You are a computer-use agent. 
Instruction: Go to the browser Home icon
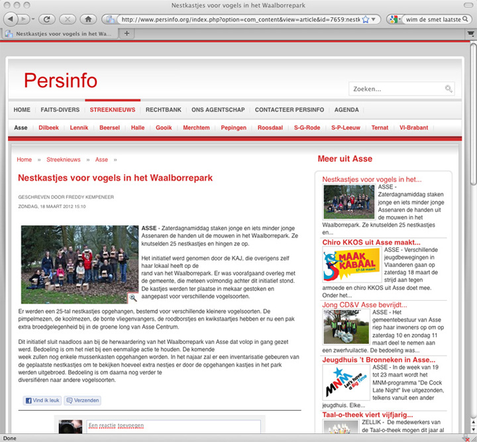[x=88, y=19]
